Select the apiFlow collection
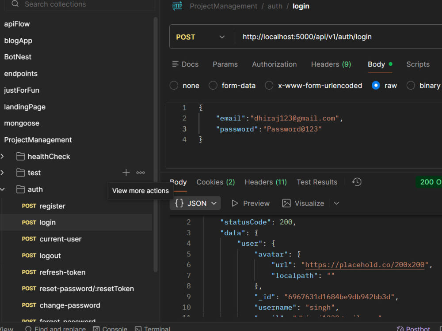Viewport: 442px width, 331px height. (17, 24)
